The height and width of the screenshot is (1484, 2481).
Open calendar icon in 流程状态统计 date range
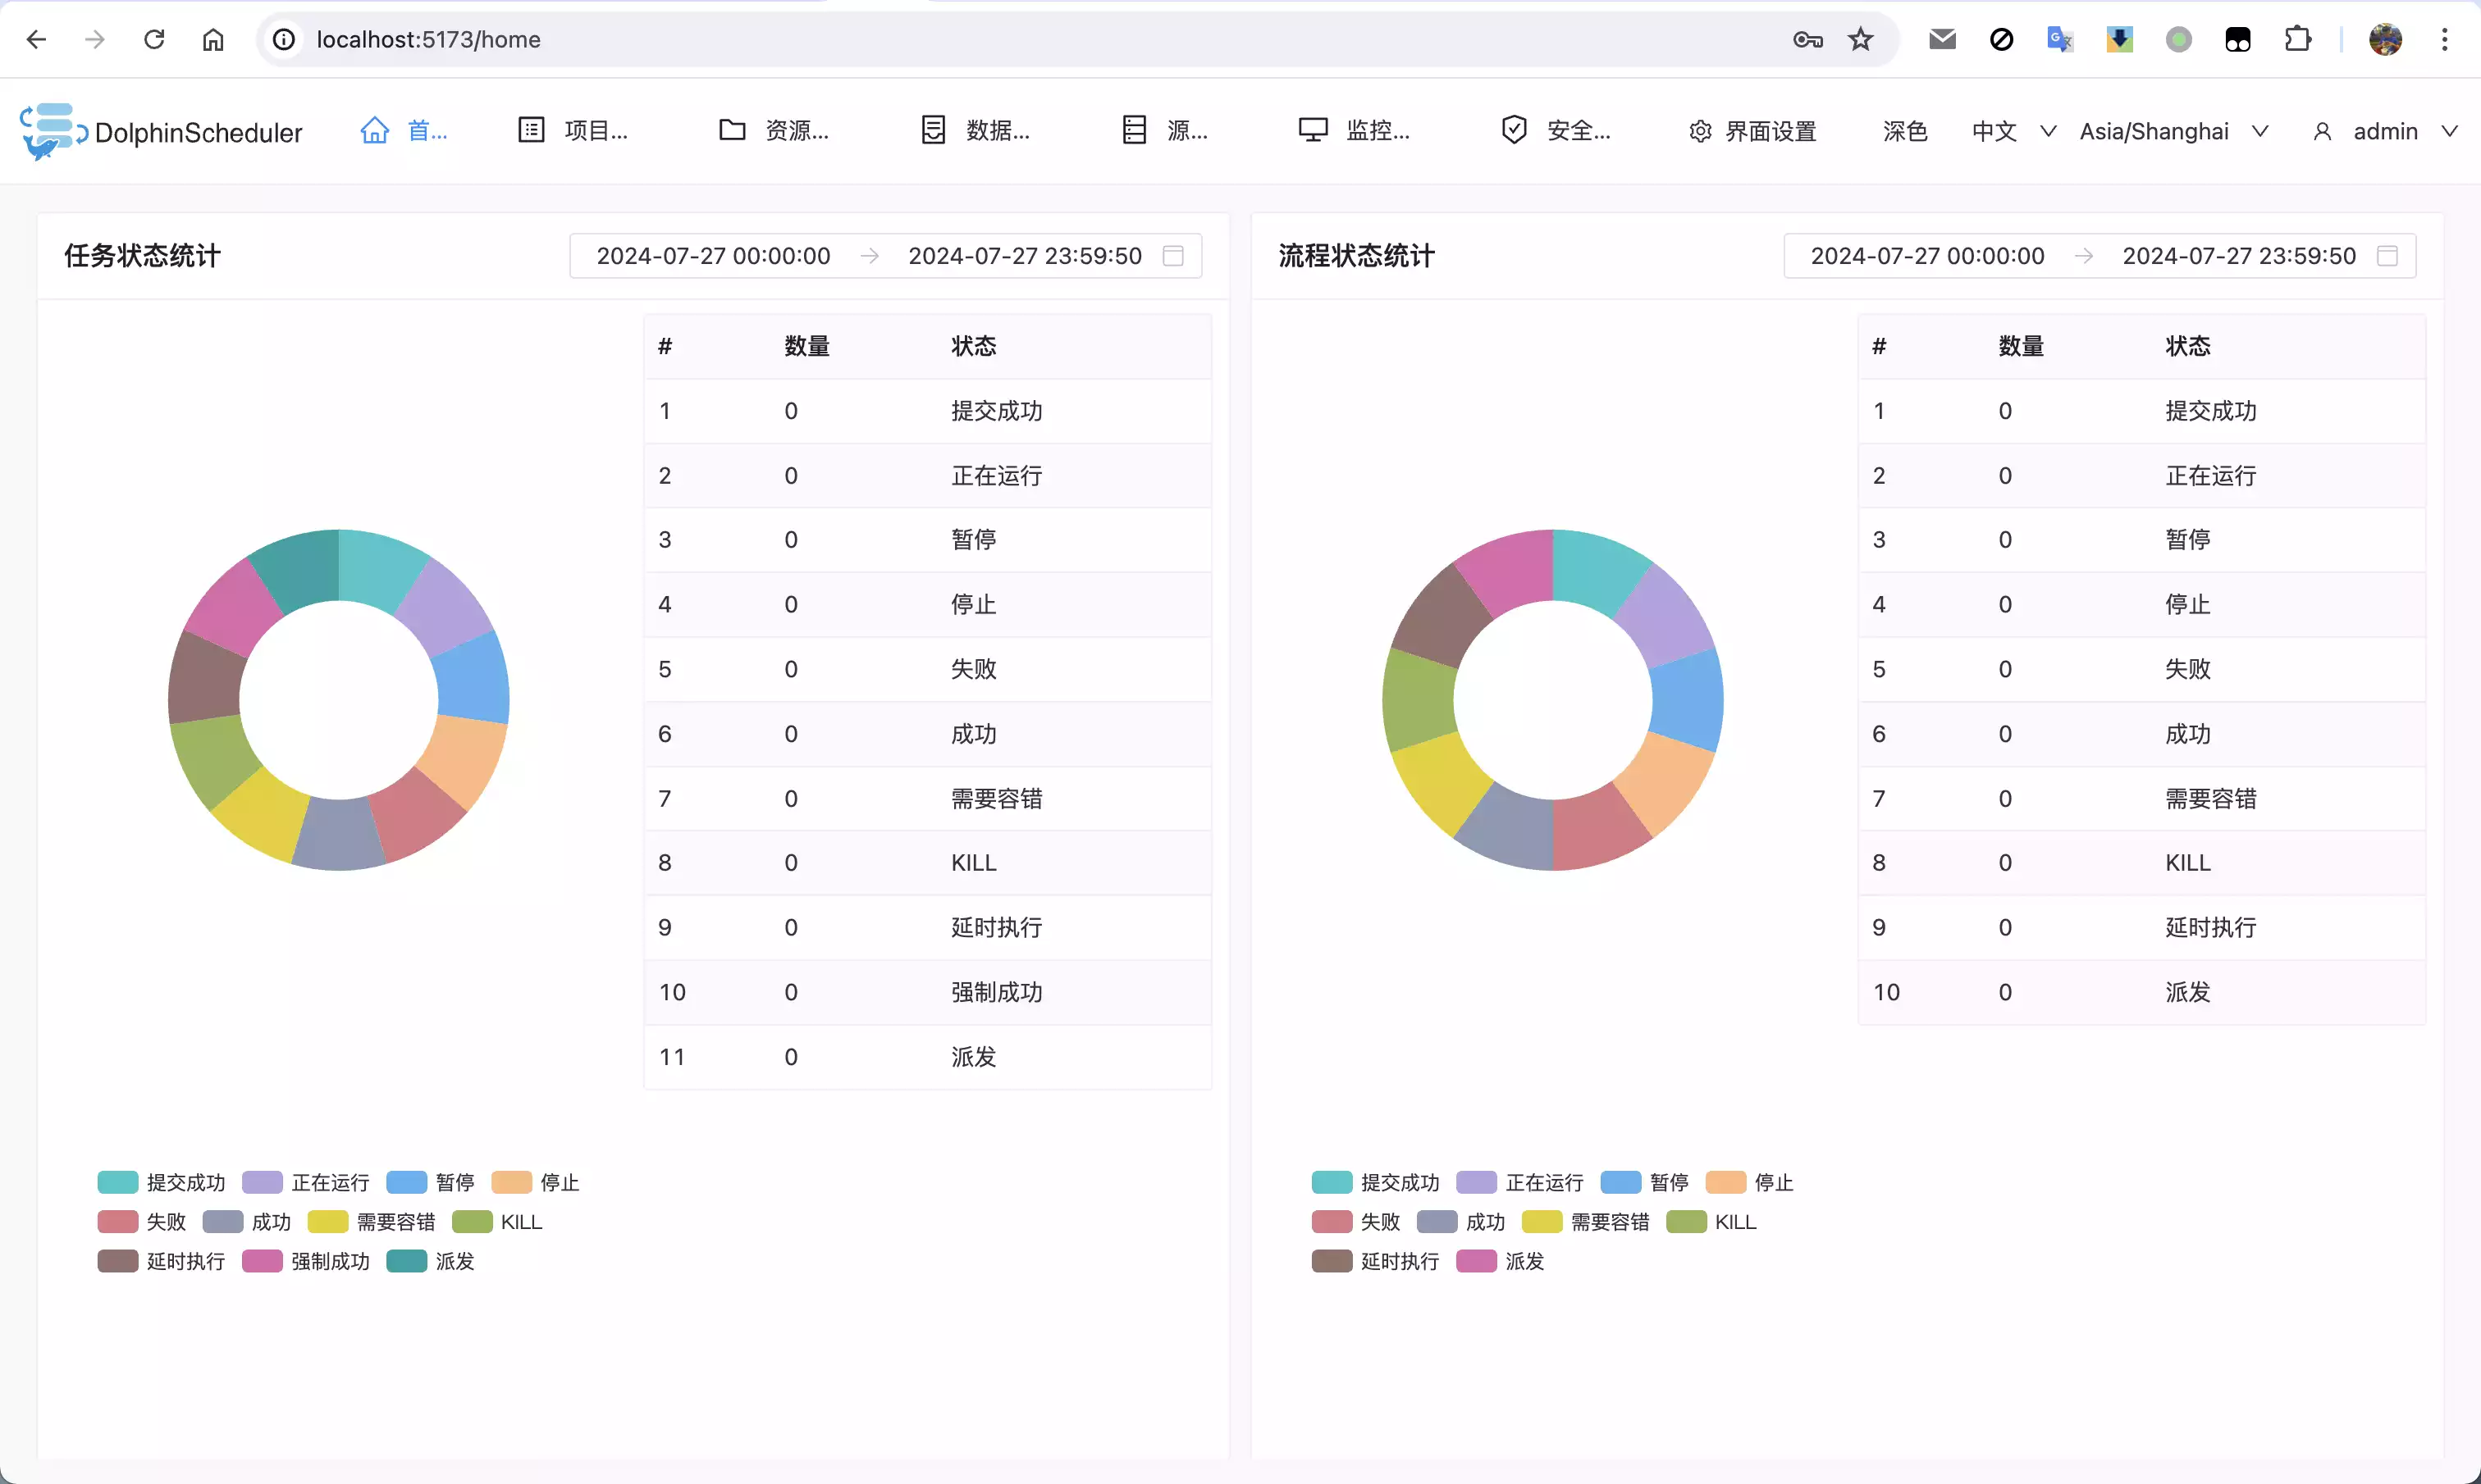click(x=2388, y=256)
